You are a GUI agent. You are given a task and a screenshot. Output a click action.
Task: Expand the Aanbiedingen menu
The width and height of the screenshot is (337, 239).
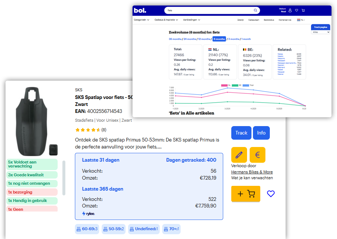click(192, 20)
